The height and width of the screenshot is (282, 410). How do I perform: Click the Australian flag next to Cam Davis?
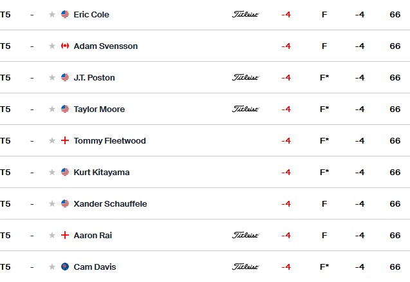[x=65, y=267]
